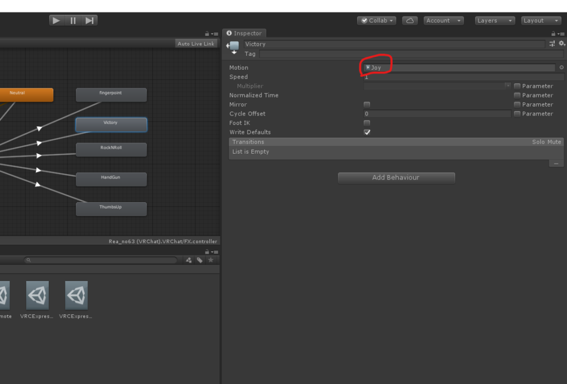Viewport: 567px width, 384px height.
Task: Click the Mute column label
Action: click(x=554, y=142)
